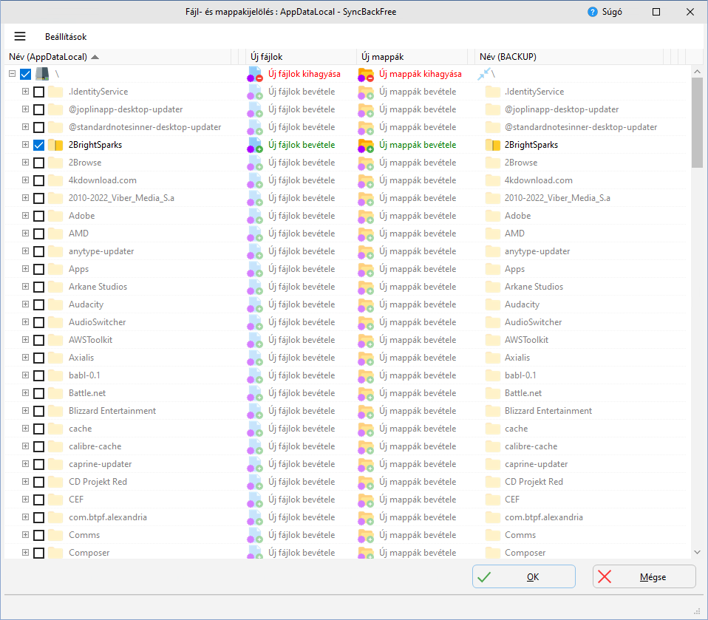708x620 pixels.
Task: Click Új fájlok bevétele for 2BrightSparks
Action: pyautogui.click(x=302, y=145)
